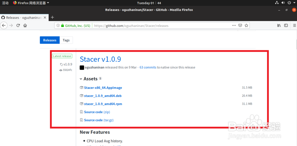Open the Firefox application menu in top bar
This screenshot has height=146, width=297.
(x=31, y=3)
